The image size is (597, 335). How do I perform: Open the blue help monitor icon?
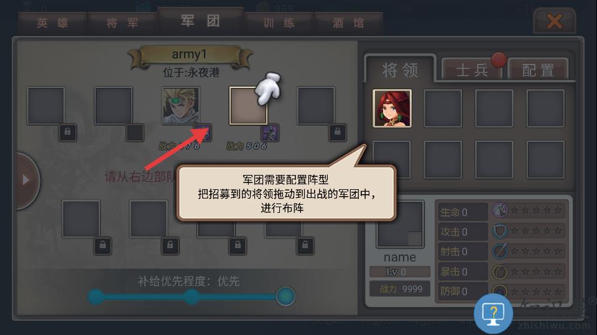pyautogui.click(x=493, y=314)
